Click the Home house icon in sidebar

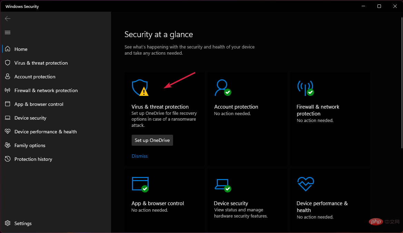(8, 49)
